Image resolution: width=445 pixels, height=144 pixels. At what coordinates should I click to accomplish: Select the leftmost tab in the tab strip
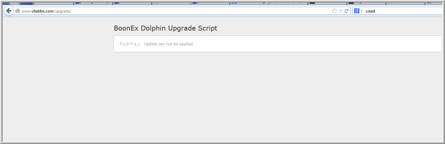18,3
